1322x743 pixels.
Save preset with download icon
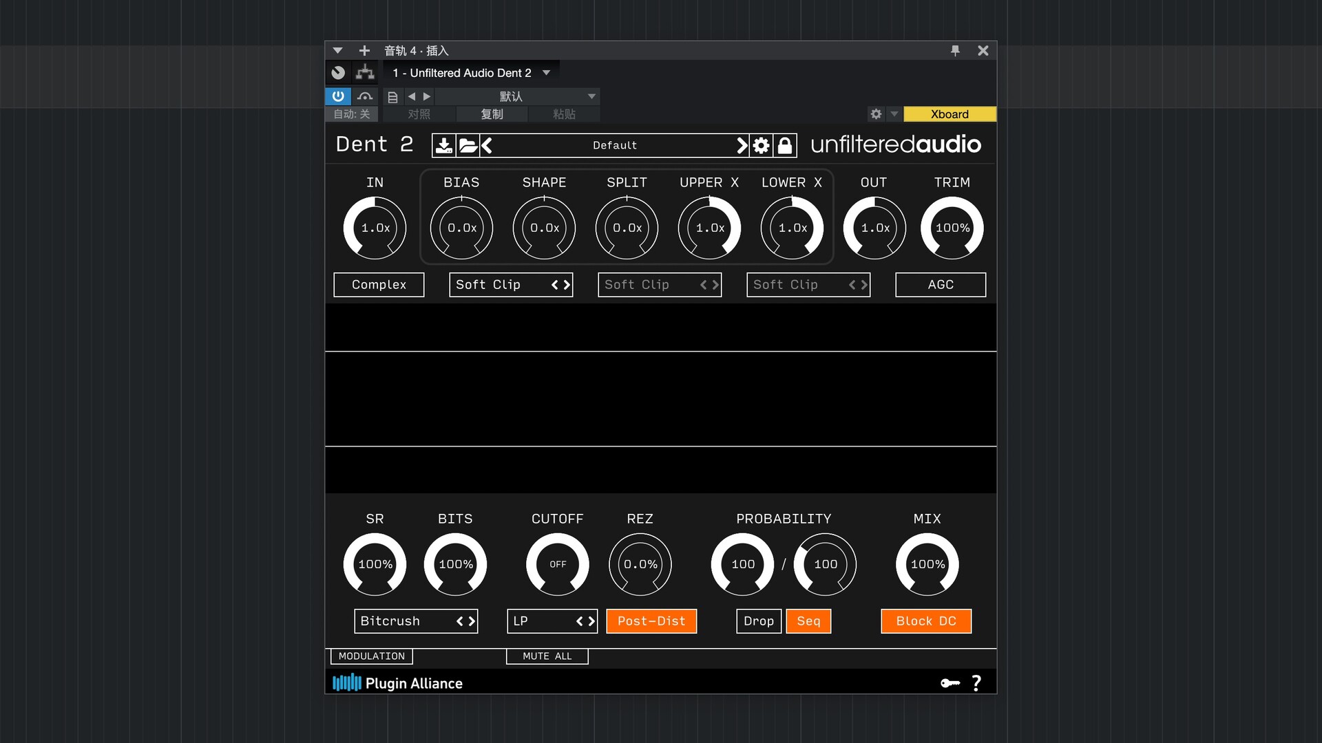444,145
